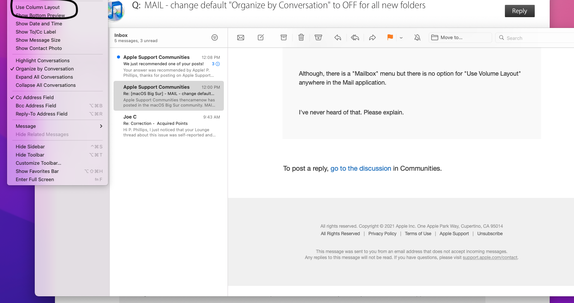Viewport: 574px width, 303px height.
Task: Choose Enter Full Screen
Action: tap(35, 179)
